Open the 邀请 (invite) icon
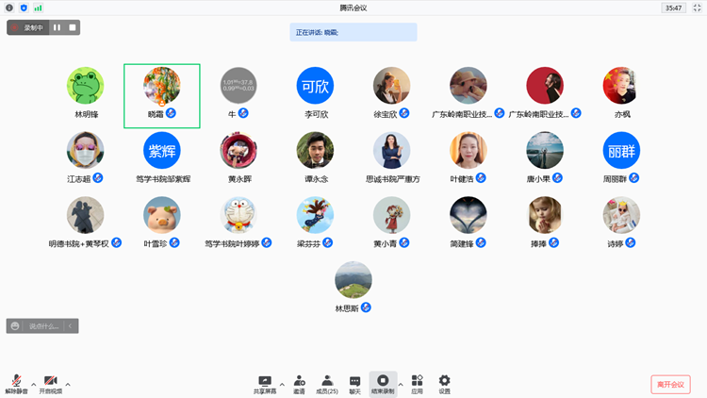The height and width of the screenshot is (398, 707). coord(299,381)
